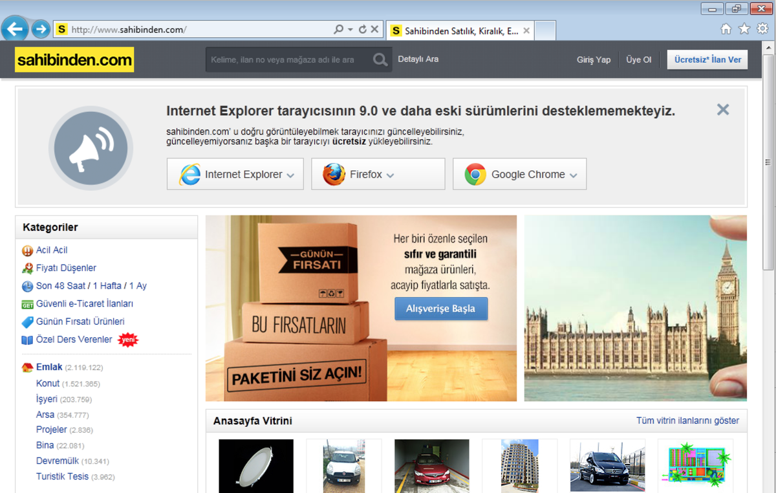Click the Özel Ders Verenler book icon
The image size is (776, 493).
coord(27,340)
